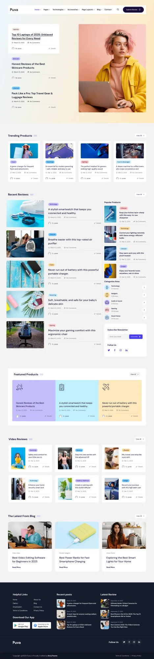Screen dimensions: 154x659
Task: Click the Submit Review button
Action: click(133, 10)
